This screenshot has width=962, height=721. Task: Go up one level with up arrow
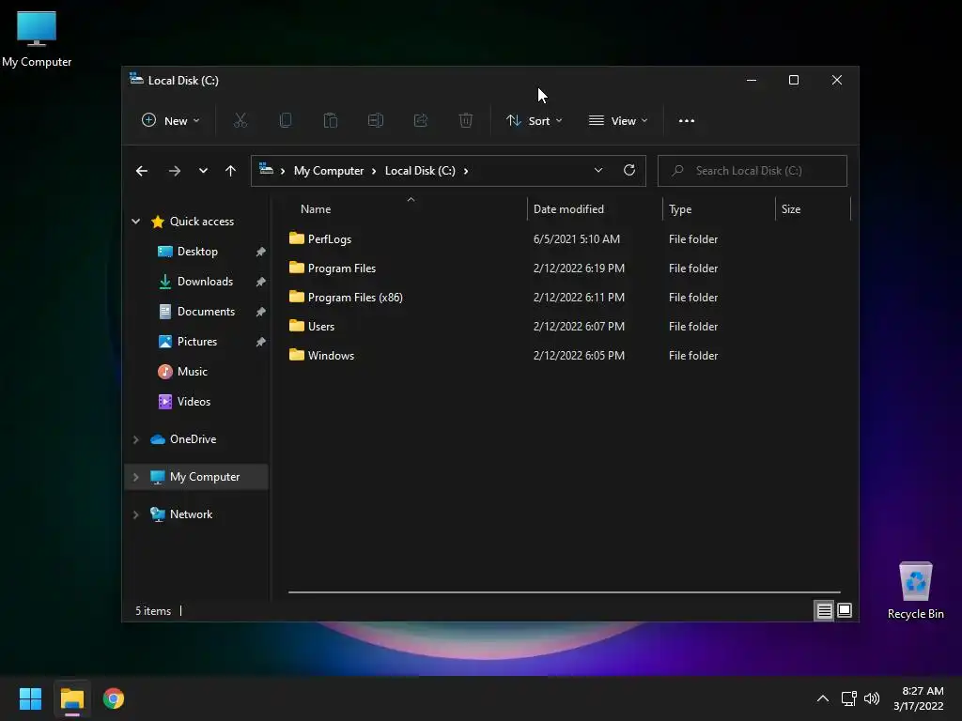pyautogui.click(x=230, y=171)
